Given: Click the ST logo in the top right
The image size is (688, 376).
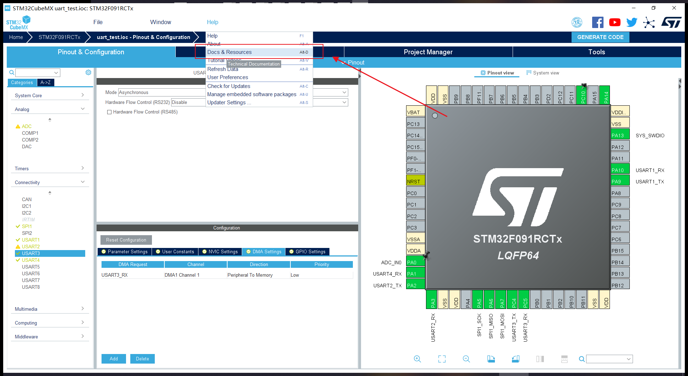Looking at the screenshot, I should pos(671,22).
